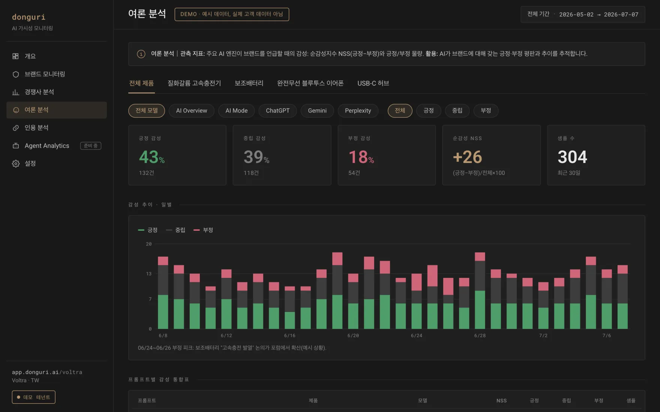Sort table by 프롬프트 column header
The width and height of the screenshot is (660, 412).
pos(147,401)
